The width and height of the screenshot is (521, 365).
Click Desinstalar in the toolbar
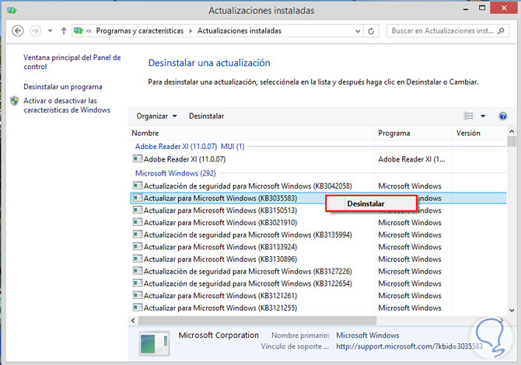(x=206, y=116)
